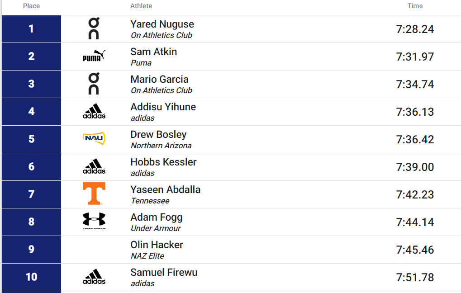This screenshot has width=461, height=293.
Task: Open the Northern Arizona team link
Action: (161, 146)
